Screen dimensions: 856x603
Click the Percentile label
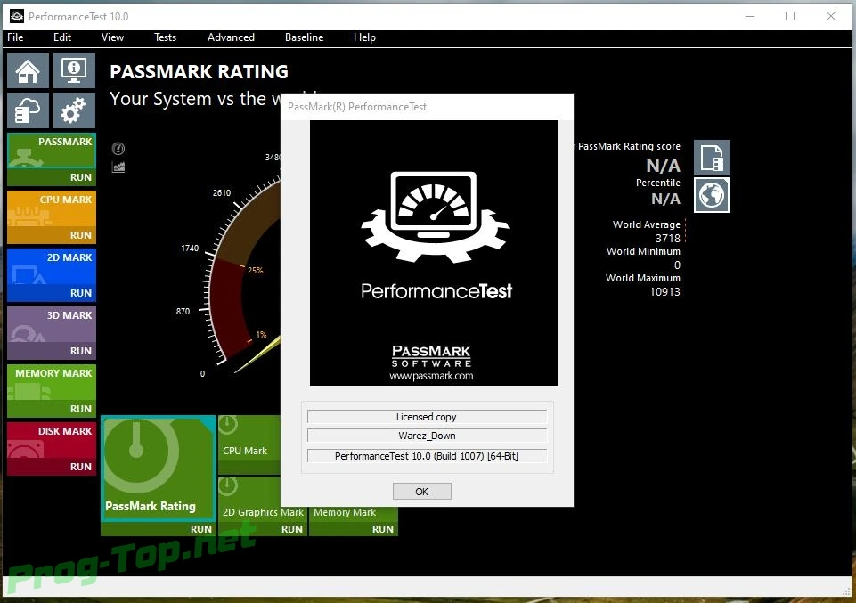[x=658, y=183]
